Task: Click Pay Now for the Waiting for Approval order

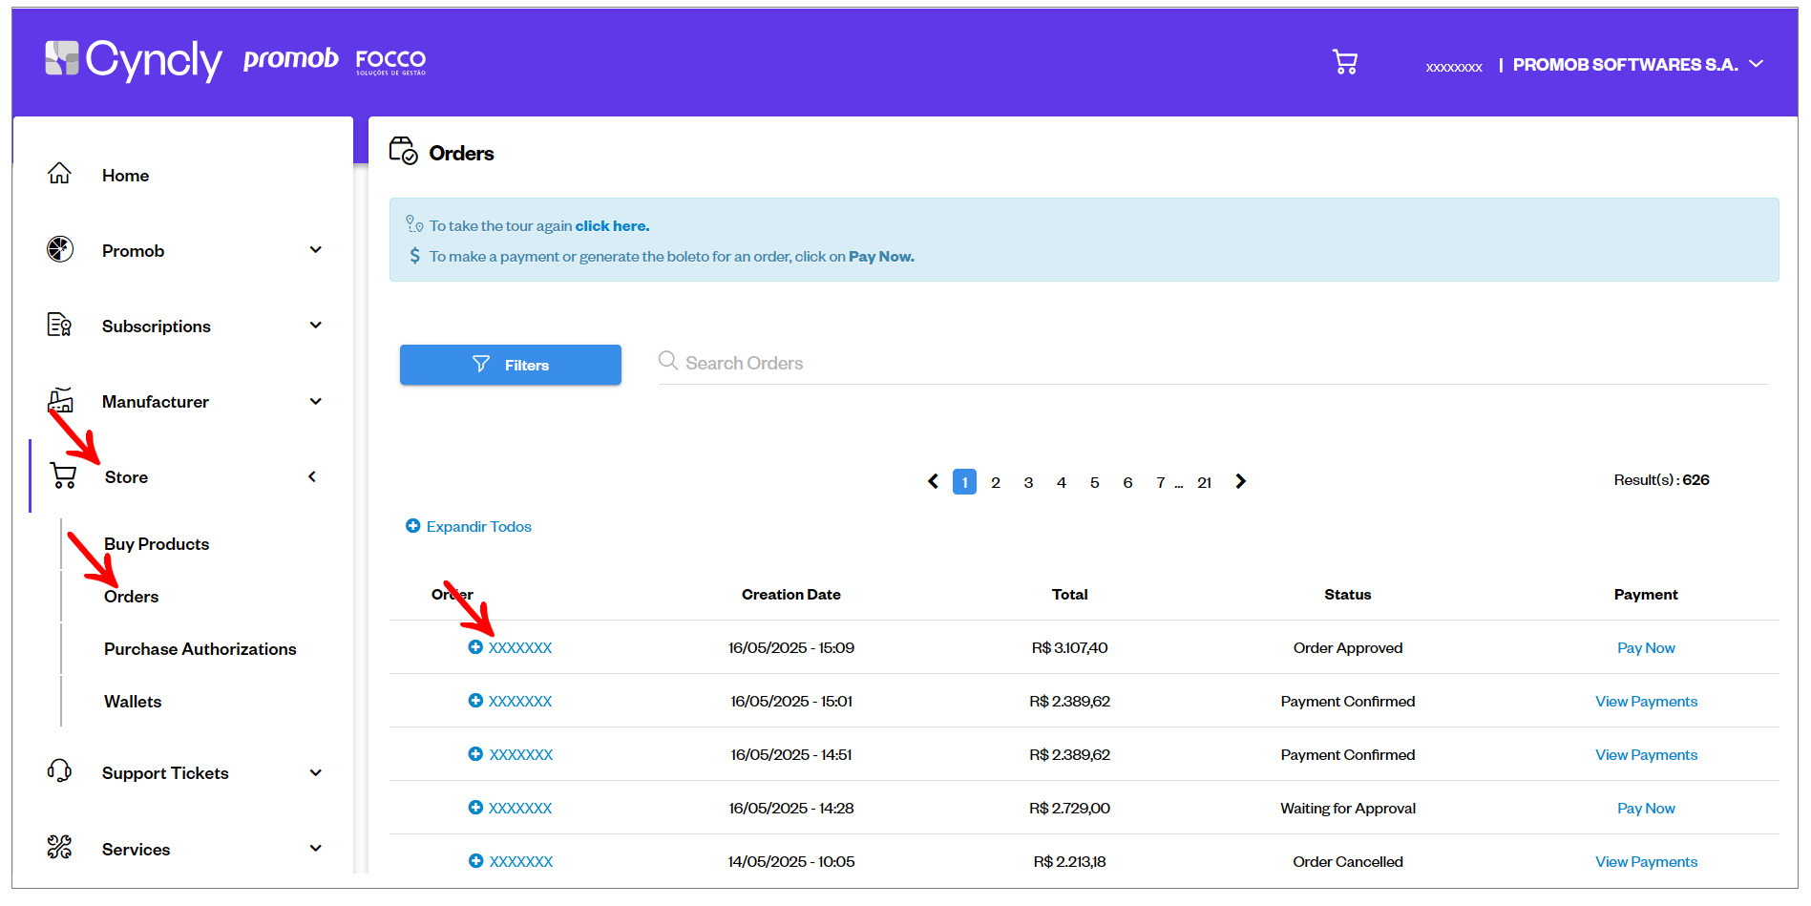Action: tap(1646, 809)
